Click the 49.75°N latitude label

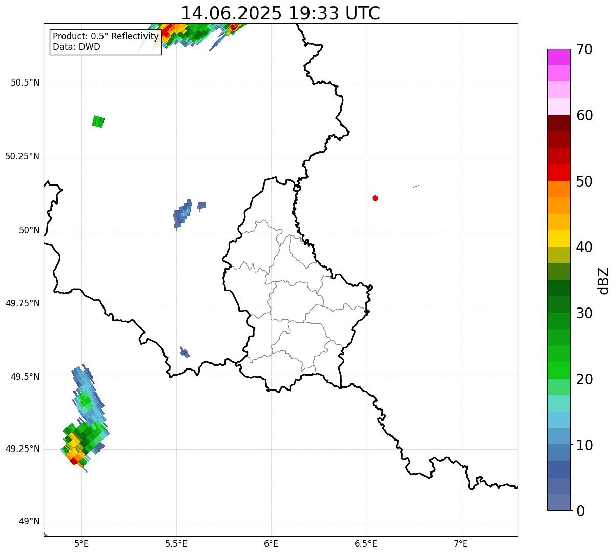tap(23, 303)
